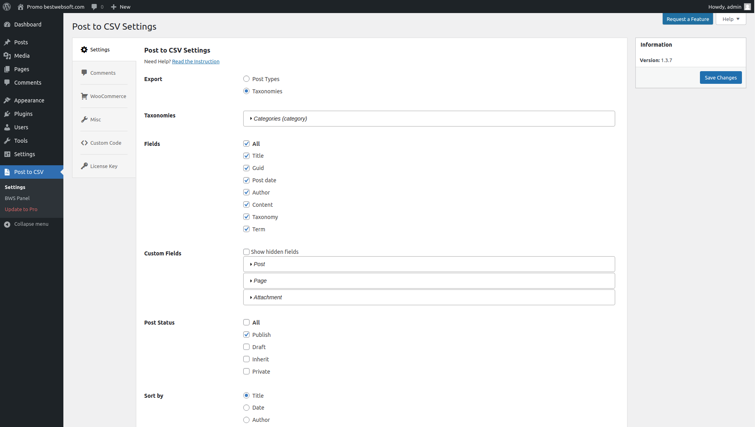Click the New content link
This screenshot has height=427, width=755.
coord(120,7)
